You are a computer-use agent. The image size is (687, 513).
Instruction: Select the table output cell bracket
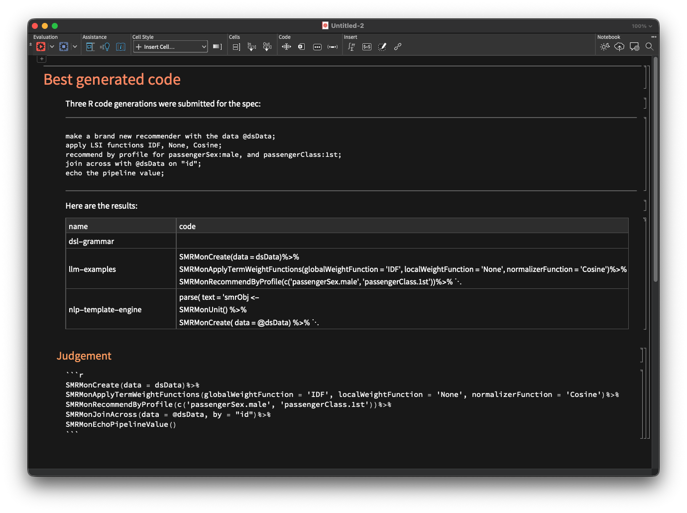pyautogui.click(x=645, y=273)
